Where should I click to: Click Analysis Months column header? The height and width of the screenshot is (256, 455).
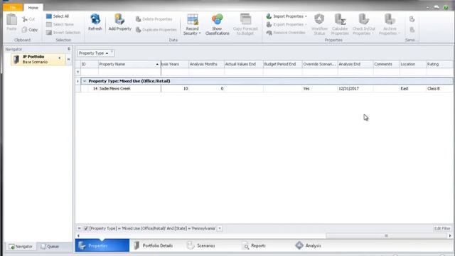(206, 64)
